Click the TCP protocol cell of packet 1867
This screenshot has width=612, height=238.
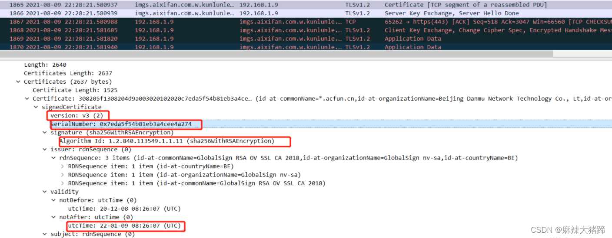(x=350, y=22)
